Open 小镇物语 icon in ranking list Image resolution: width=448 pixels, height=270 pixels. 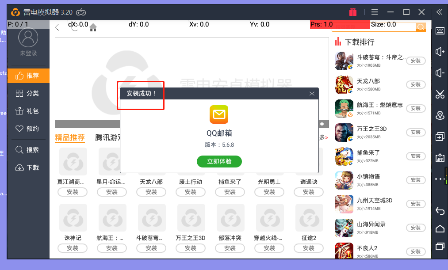tap(344, 180)
